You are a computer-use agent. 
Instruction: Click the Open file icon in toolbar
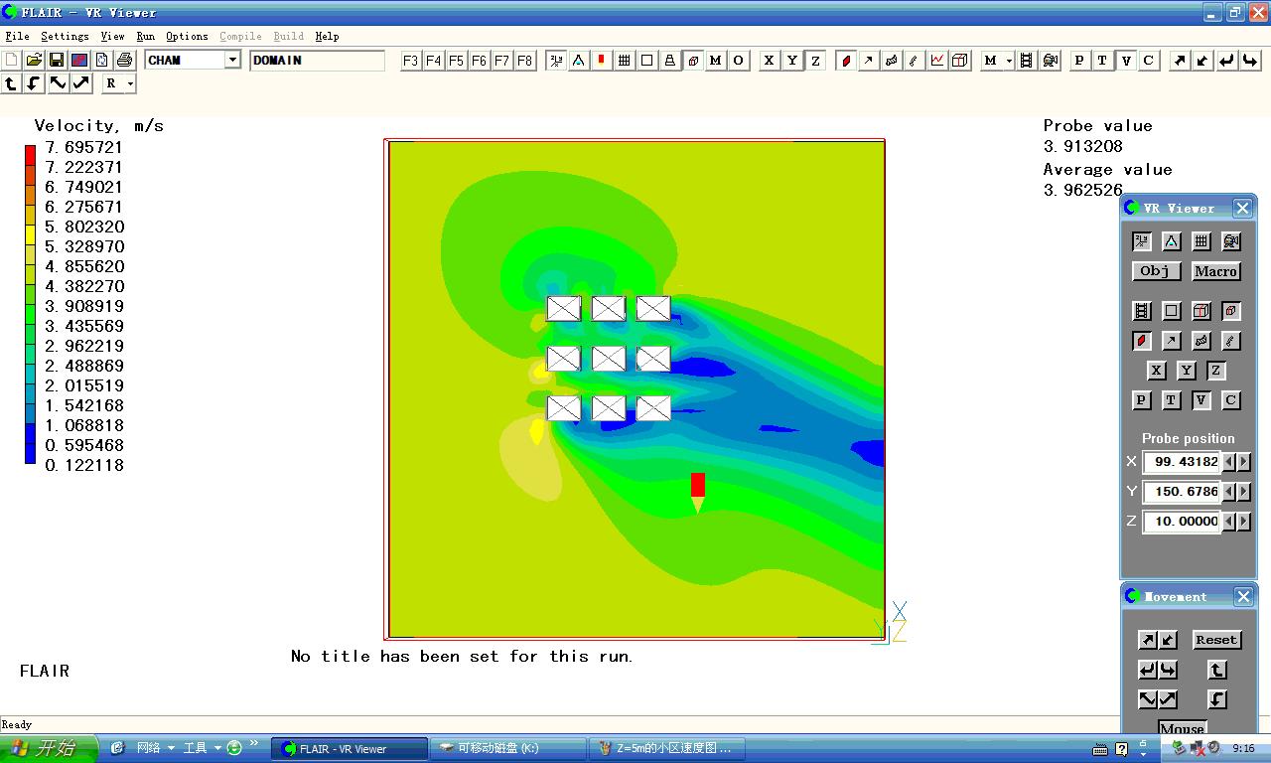pos(34,61)
